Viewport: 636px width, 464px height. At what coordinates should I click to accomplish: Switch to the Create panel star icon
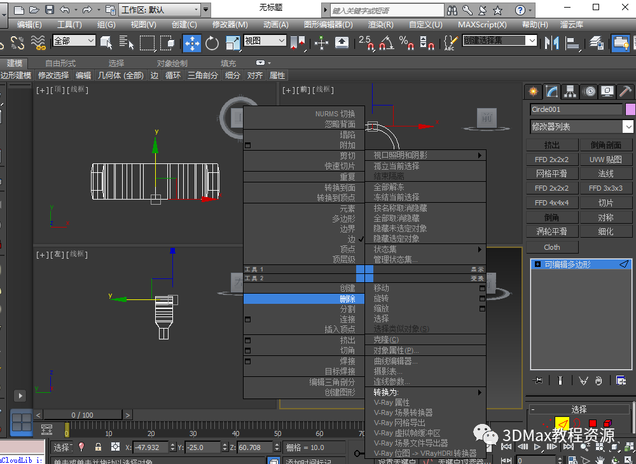(534, 91)
